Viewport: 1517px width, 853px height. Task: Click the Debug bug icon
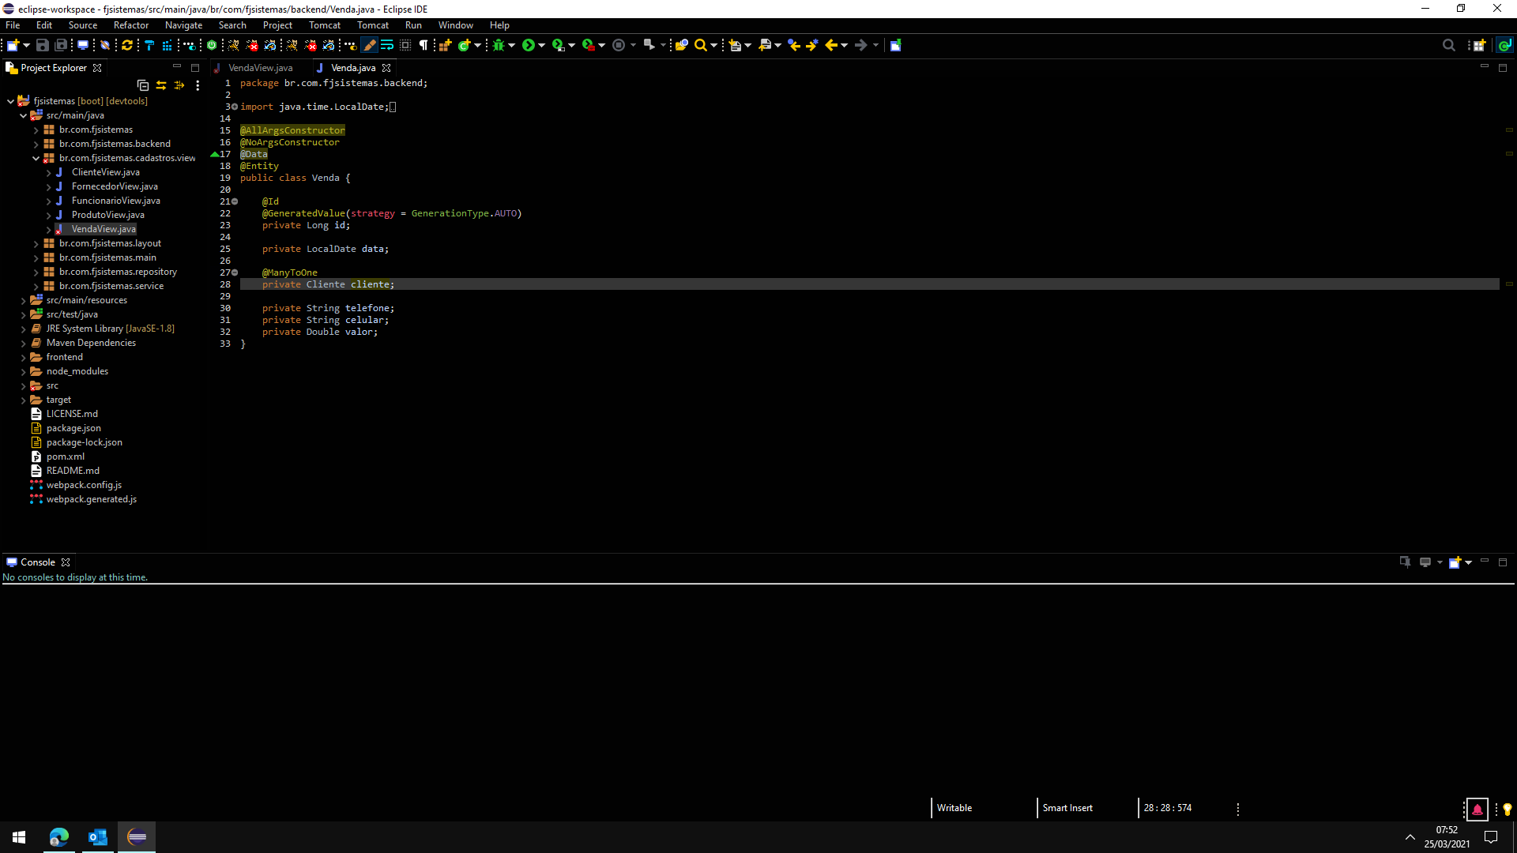coord(498,45)
